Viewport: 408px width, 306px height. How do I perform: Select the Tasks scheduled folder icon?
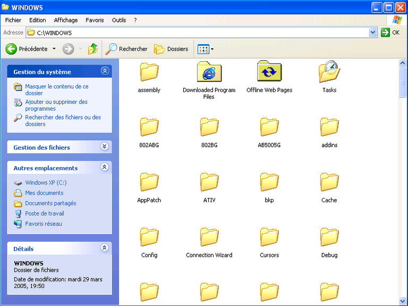click(329, 72)
